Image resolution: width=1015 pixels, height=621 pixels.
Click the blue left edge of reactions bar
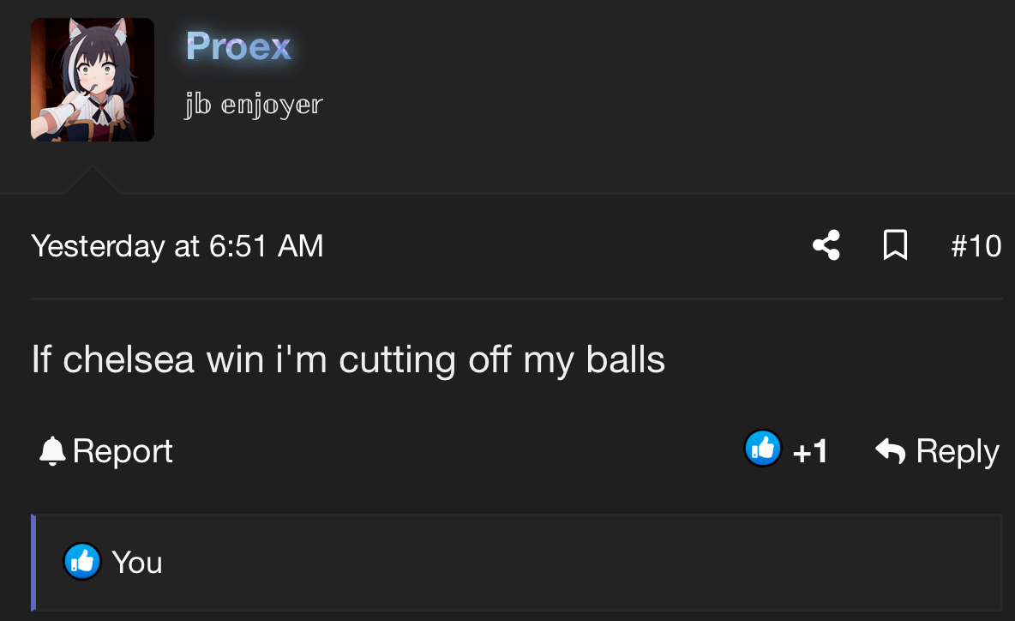point(33,562)
